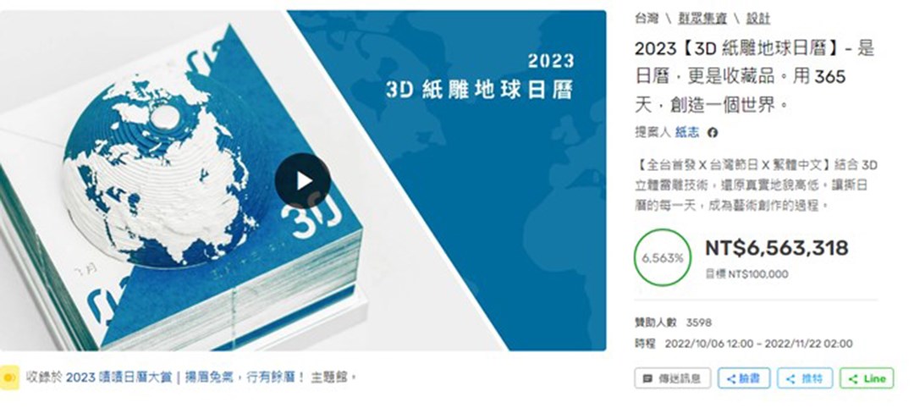
Task: Play the 3D paper globe calendar video
Action: click(x=303, y=181)
